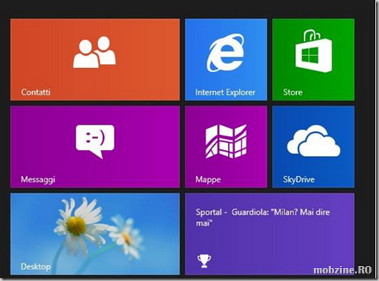Viewport: 379px width, 281px height.
Task: Launch Internet Explorer via its e logo
Action: (x=226, y=53)
